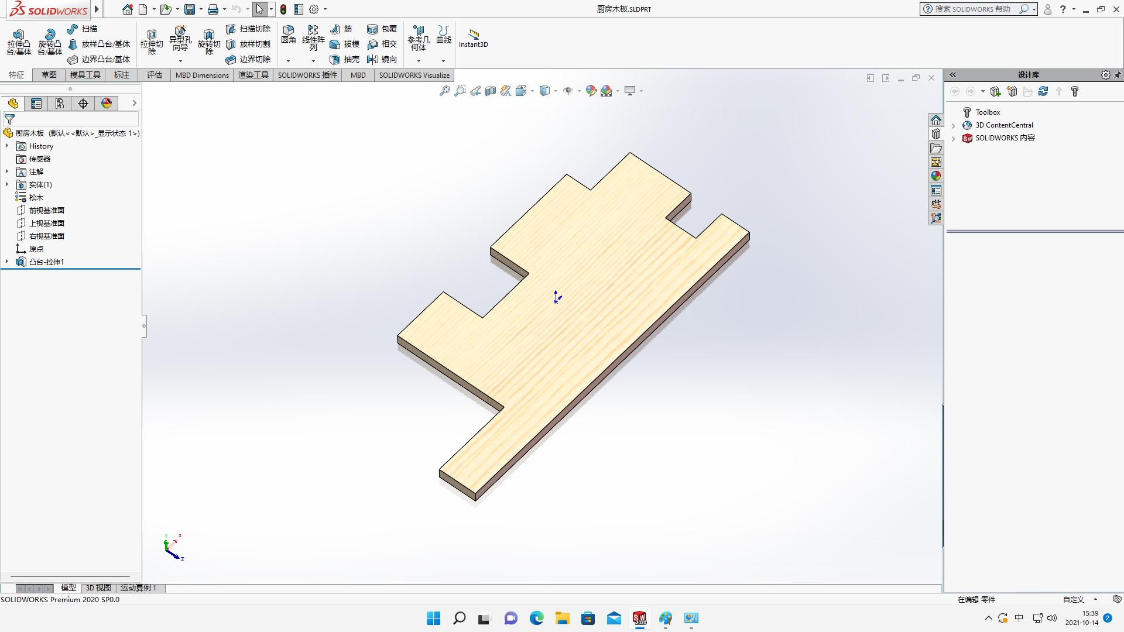Expand the 注解 annotations node
Screen dimensions: 1124x632
(x=7, y=171)
